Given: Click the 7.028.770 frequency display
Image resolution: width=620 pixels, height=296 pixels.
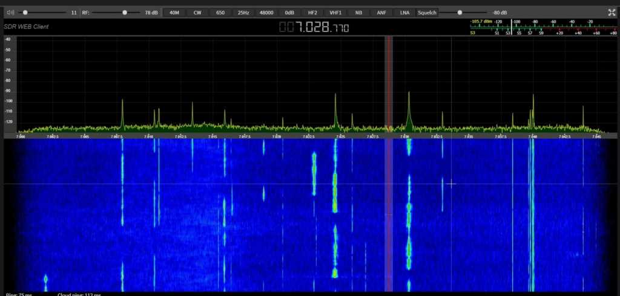Looking at the screenshot, I should (x=314, y=27).
